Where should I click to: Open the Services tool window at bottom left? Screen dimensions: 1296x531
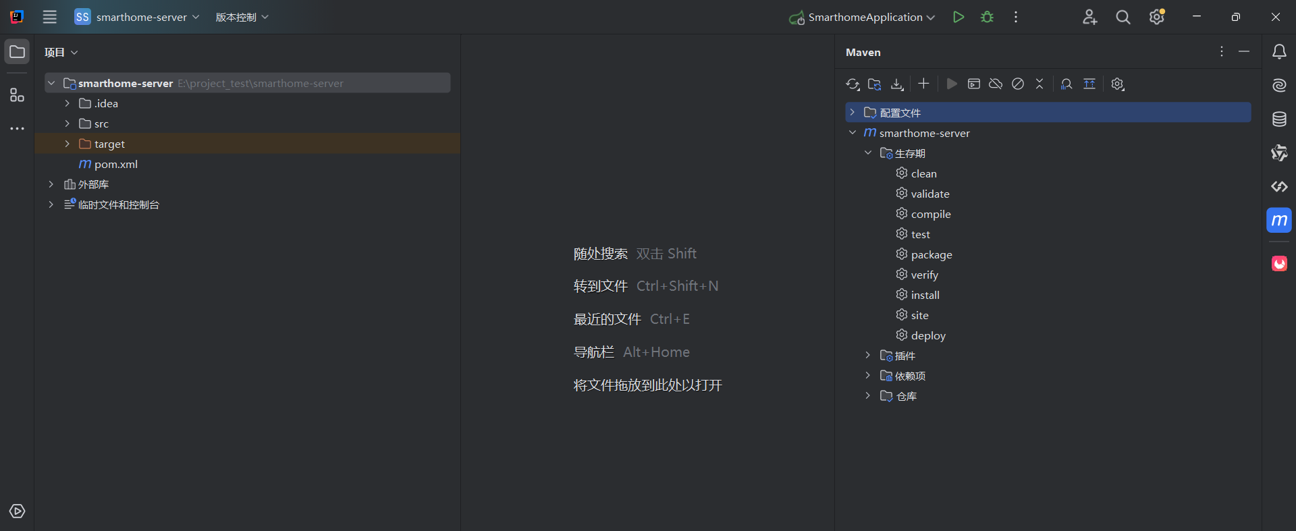pos(18,511)
